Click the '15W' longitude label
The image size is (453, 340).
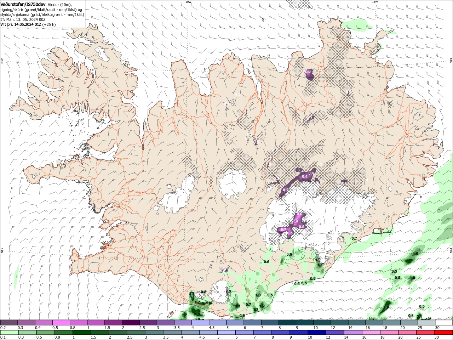click(375, 2)
